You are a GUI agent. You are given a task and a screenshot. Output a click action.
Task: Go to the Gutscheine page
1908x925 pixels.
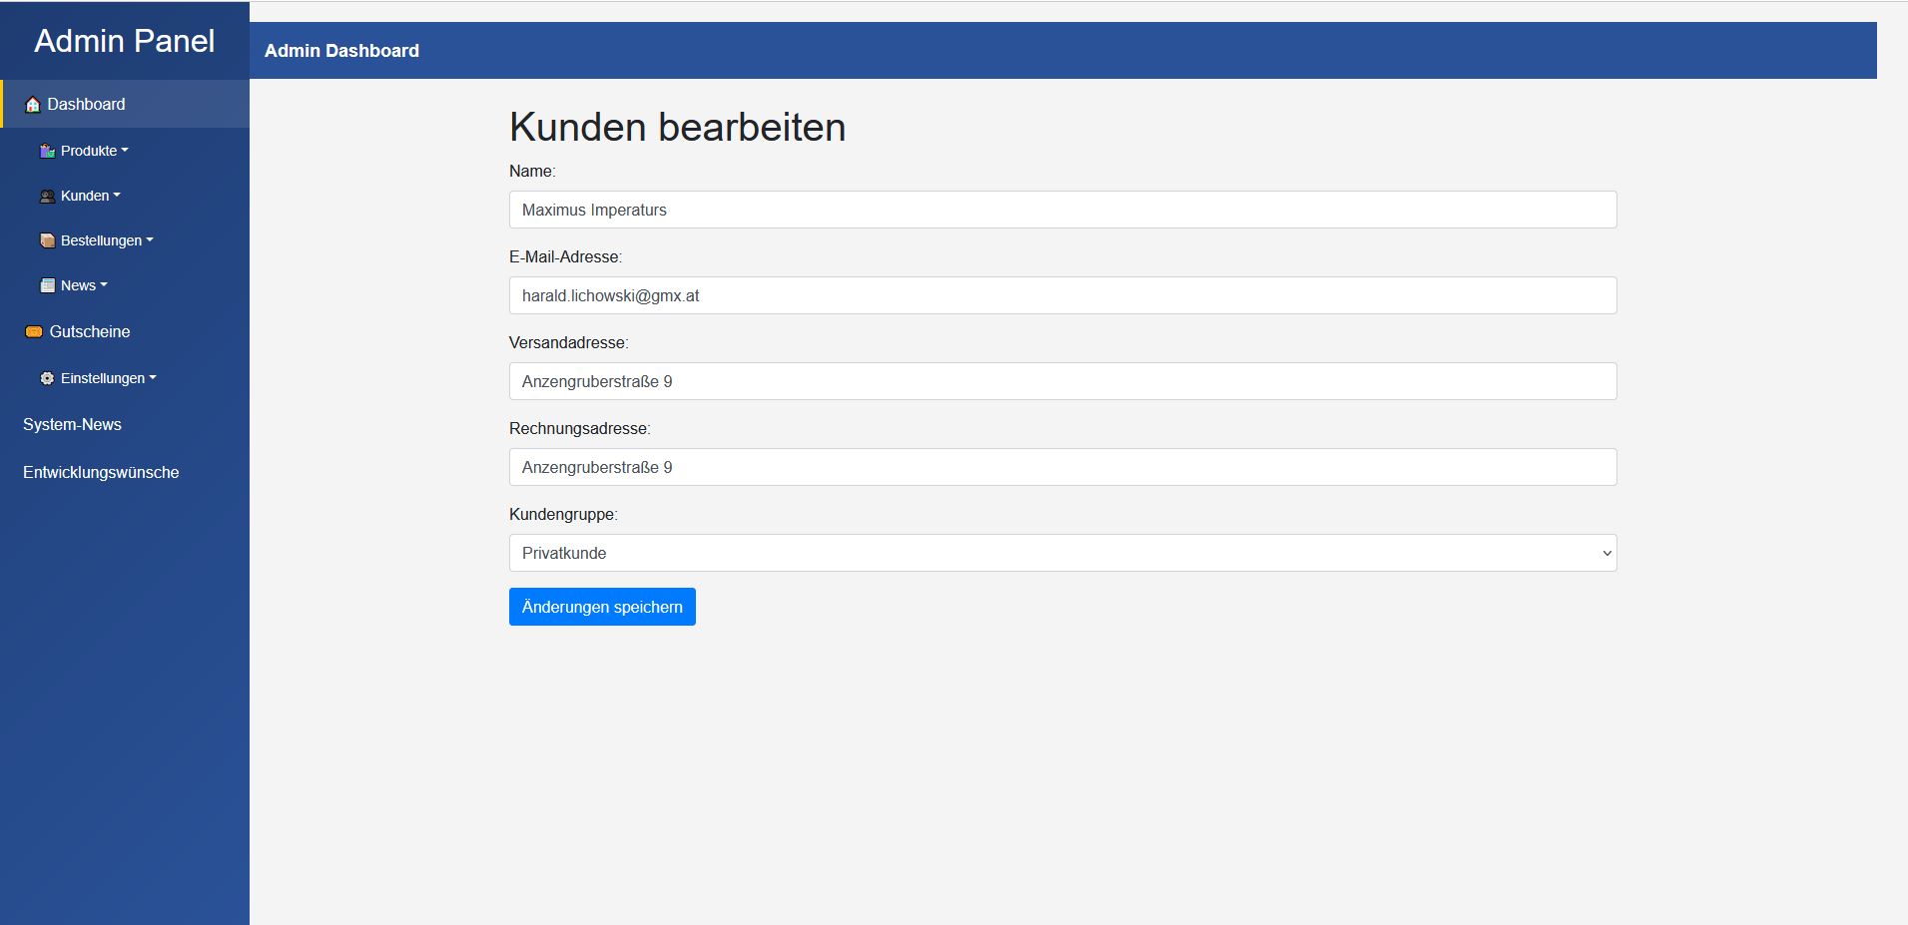(90, 331)
